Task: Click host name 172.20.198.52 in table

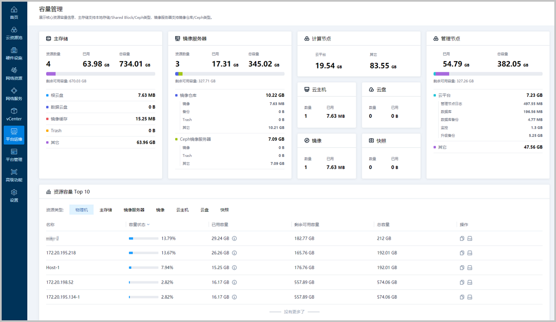Action: click(x=59, y=282)
